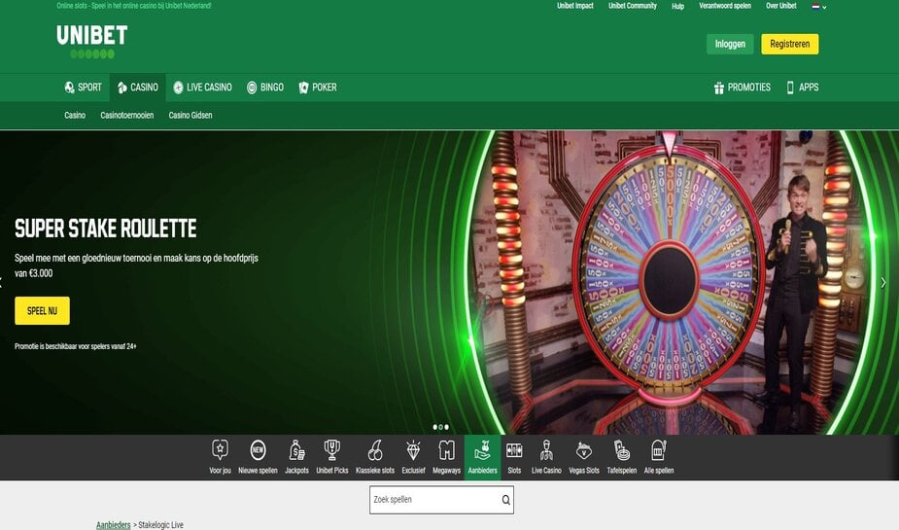
Task: Click the Speel Nu button
Action: (x=42, y=311)
